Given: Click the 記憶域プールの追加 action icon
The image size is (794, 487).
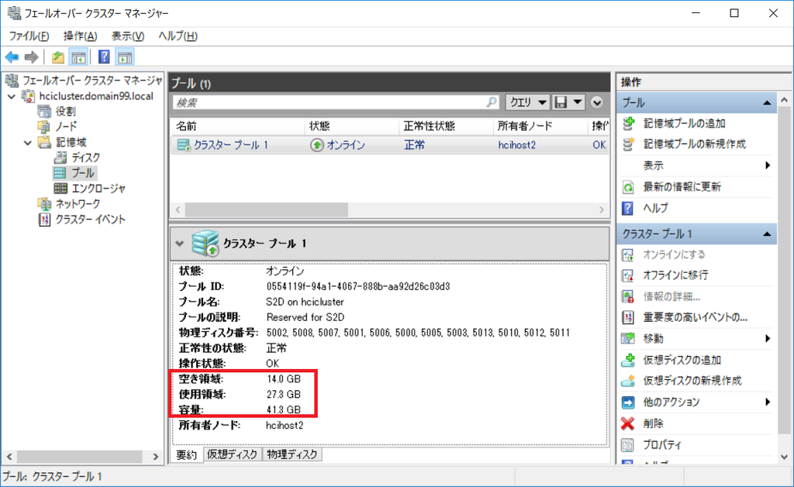Looking at the screenshot, I should pos(628,123).
